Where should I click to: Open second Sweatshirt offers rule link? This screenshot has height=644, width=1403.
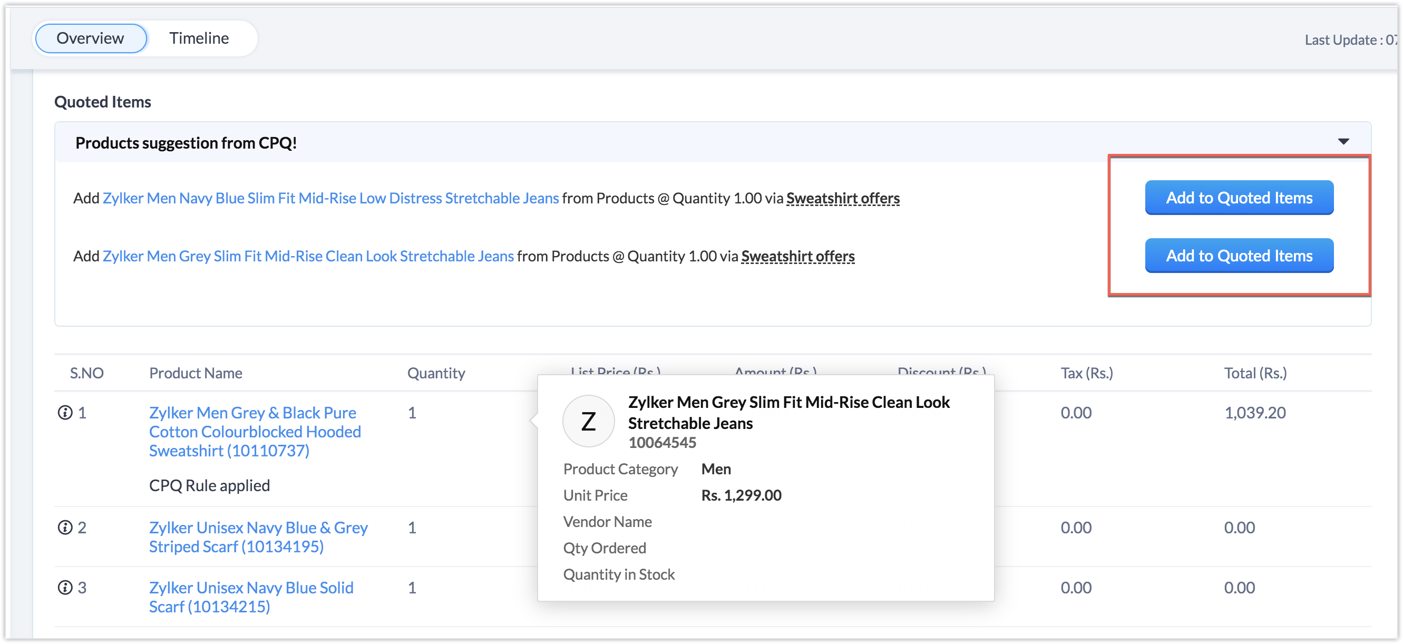coord(797,256)
